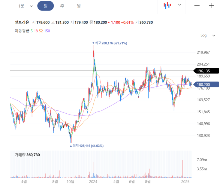Click the candlestick chart type icon

(167, 5)
